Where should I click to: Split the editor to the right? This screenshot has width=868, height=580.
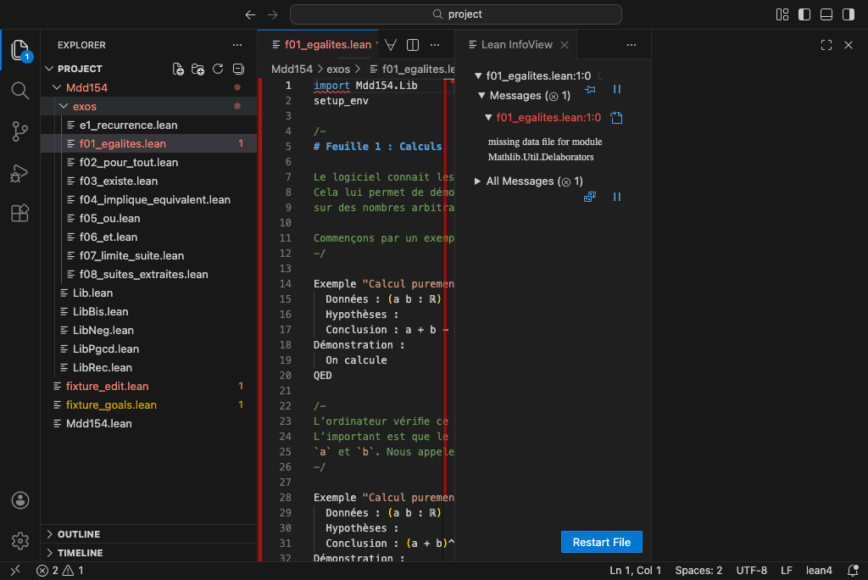[413, 45]
